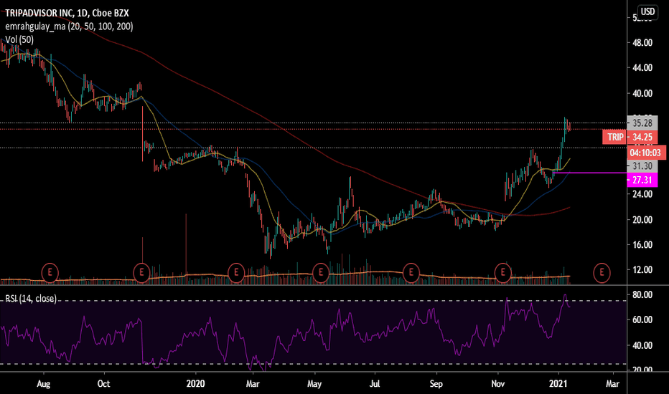669x394 pixels.
Task: Click the red TRIP symbol price tag
Action: coord(615,137)
